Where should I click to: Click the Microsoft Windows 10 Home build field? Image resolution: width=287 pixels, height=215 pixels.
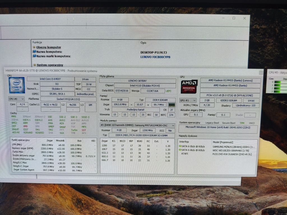point(218,129)
